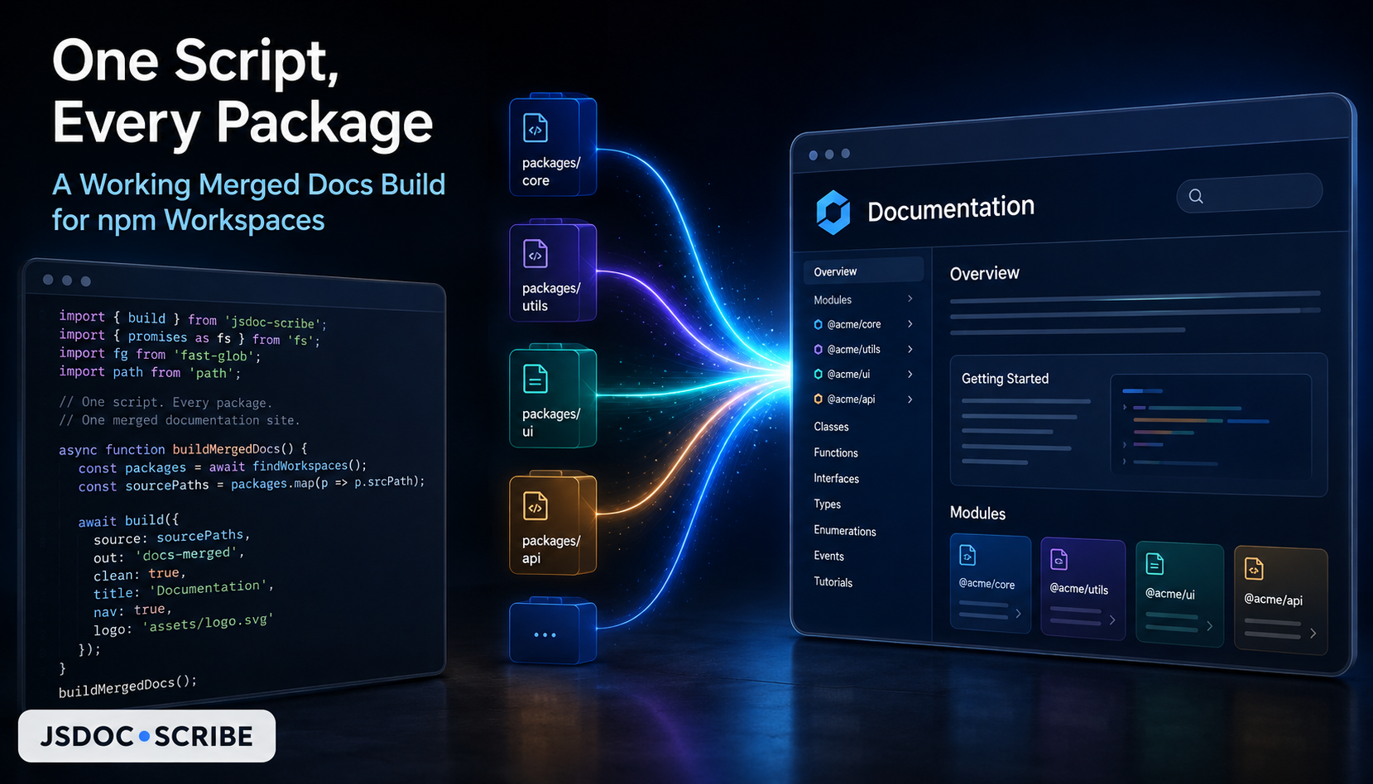This screenshot has height=784, width=1373.
Task: Click the hexagon icon beside @acme/core in sidebar
Action: click(x=819, y=324)
